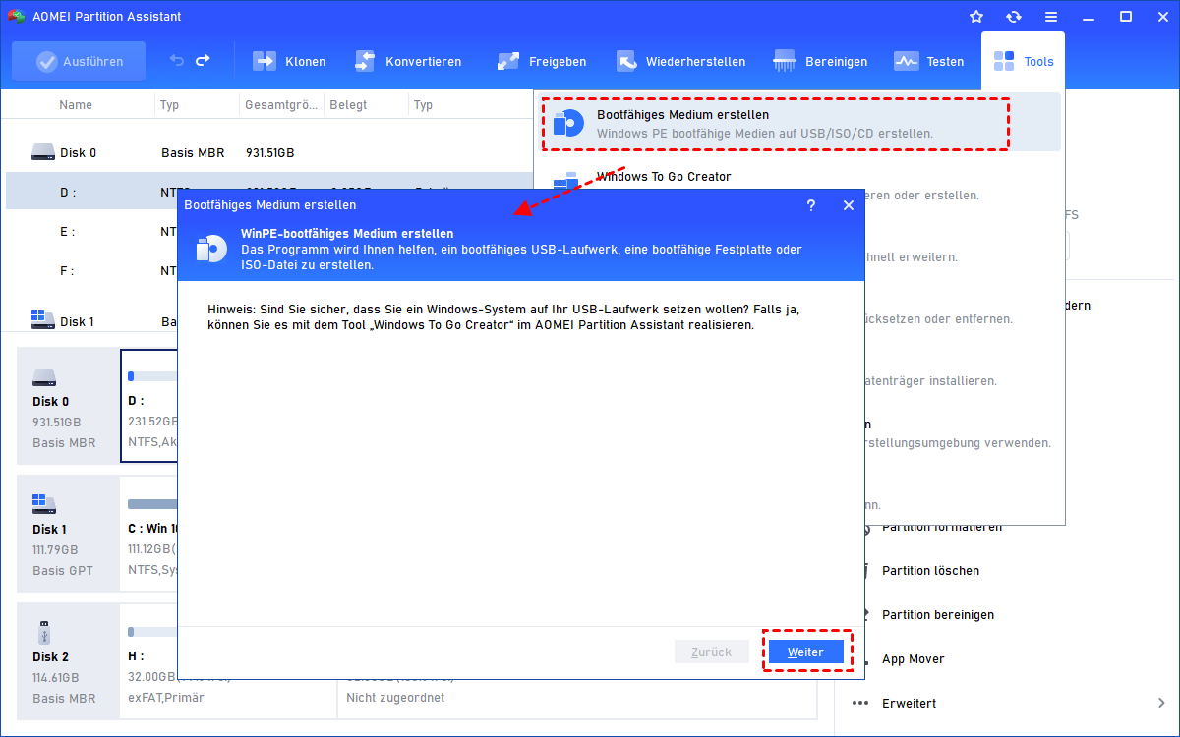Click the AOMEI Partition Assistant logo icon
The width and height of the screenshot is (1180, 737).
tap(17, 17)
